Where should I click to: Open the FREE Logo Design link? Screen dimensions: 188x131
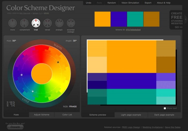click(131, 127)
